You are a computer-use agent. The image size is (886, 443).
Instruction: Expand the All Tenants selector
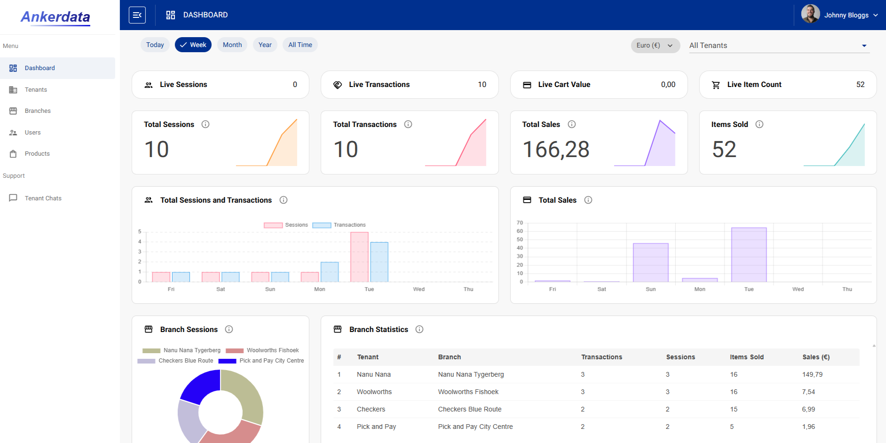(779, 46)
